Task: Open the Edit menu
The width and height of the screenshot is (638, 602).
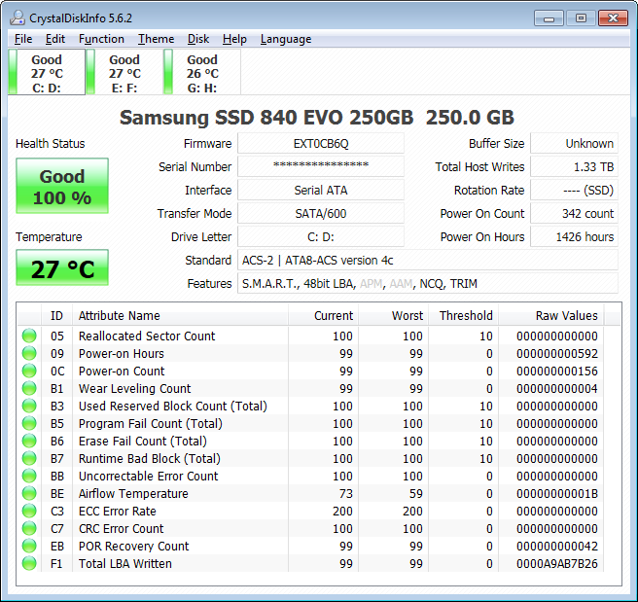Action: tap(54, 39)
